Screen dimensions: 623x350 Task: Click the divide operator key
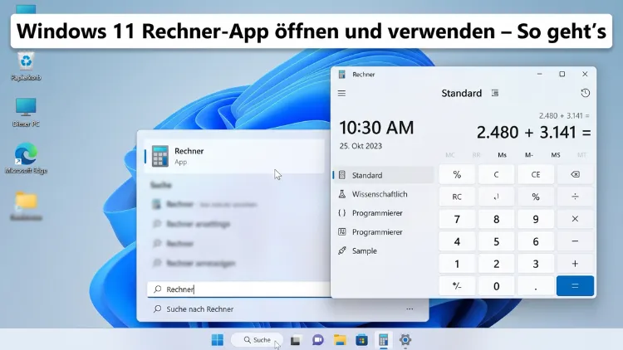pyautogui.click(x=575, y=197)
